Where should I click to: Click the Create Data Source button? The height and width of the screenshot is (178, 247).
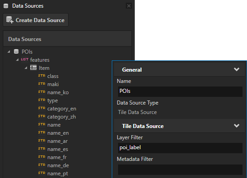tap(36, 20)
